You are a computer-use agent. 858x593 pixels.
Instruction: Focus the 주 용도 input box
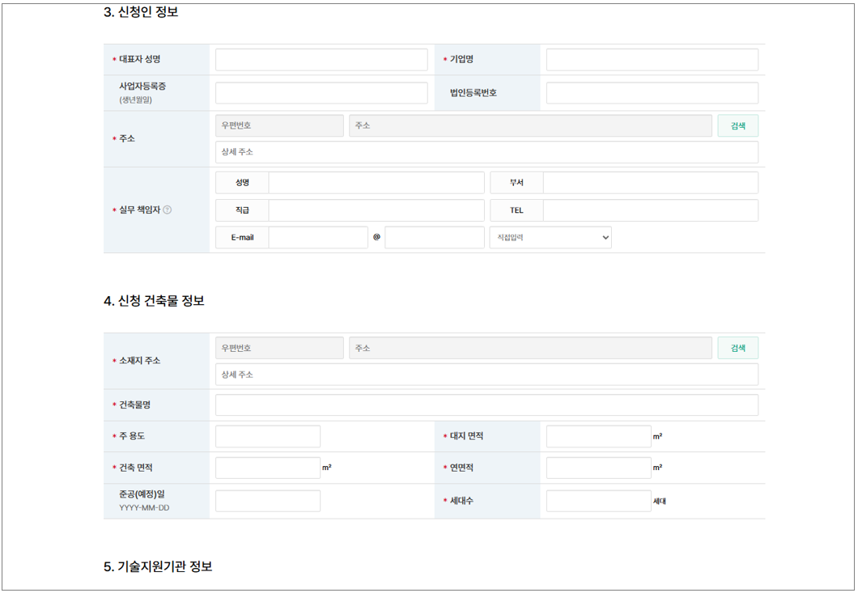tap(267, 437)
